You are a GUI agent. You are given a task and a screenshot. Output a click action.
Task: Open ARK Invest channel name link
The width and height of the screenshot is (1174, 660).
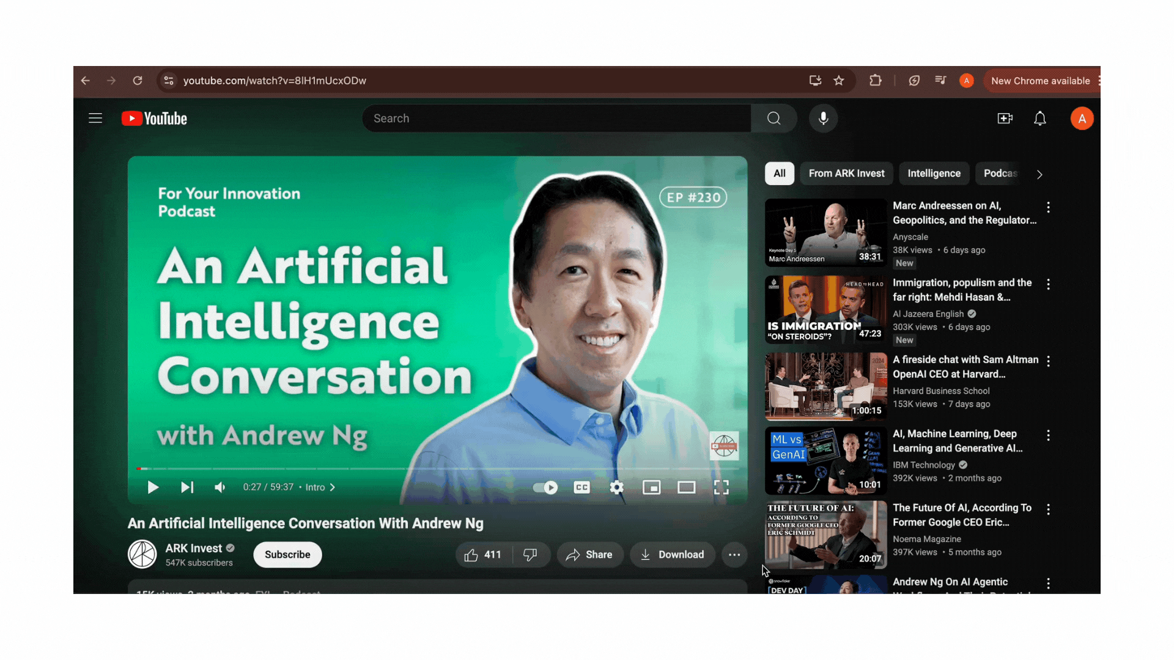coord(193,548)
